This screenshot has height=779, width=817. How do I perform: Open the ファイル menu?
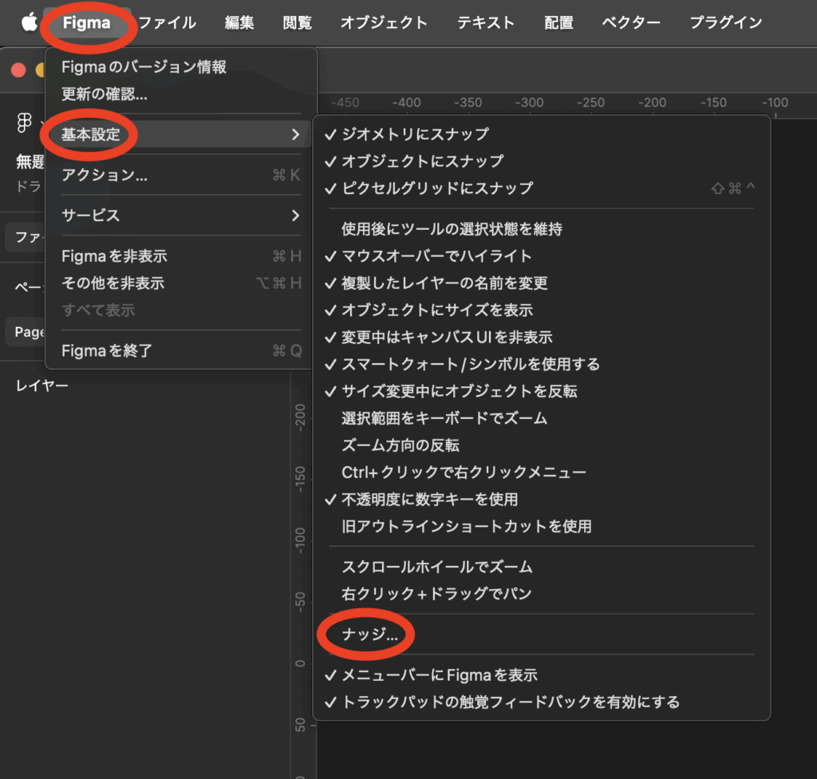168,22
